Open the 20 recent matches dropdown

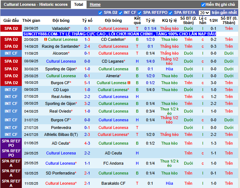[x=204, y=13]
